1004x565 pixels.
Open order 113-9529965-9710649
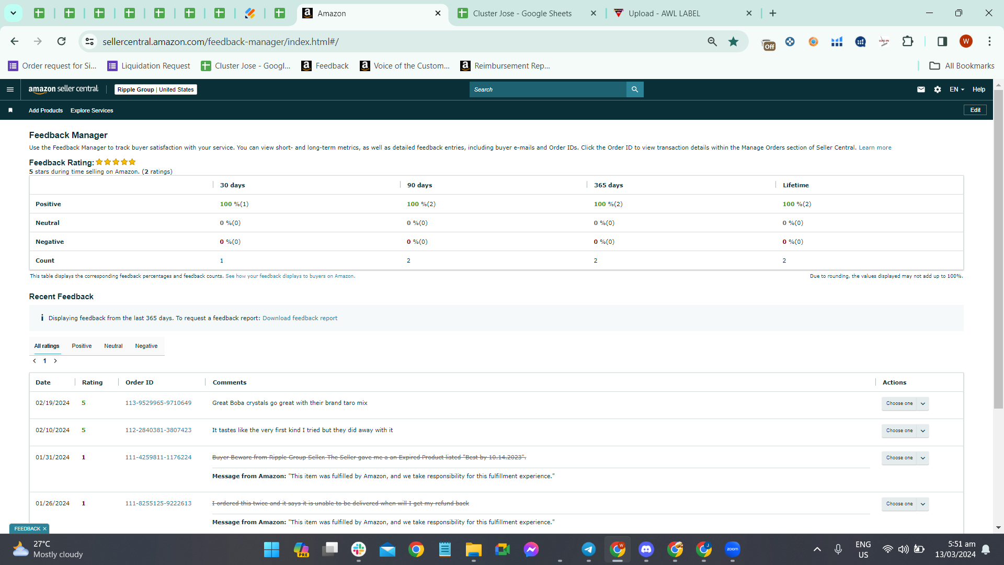point(158,403)
